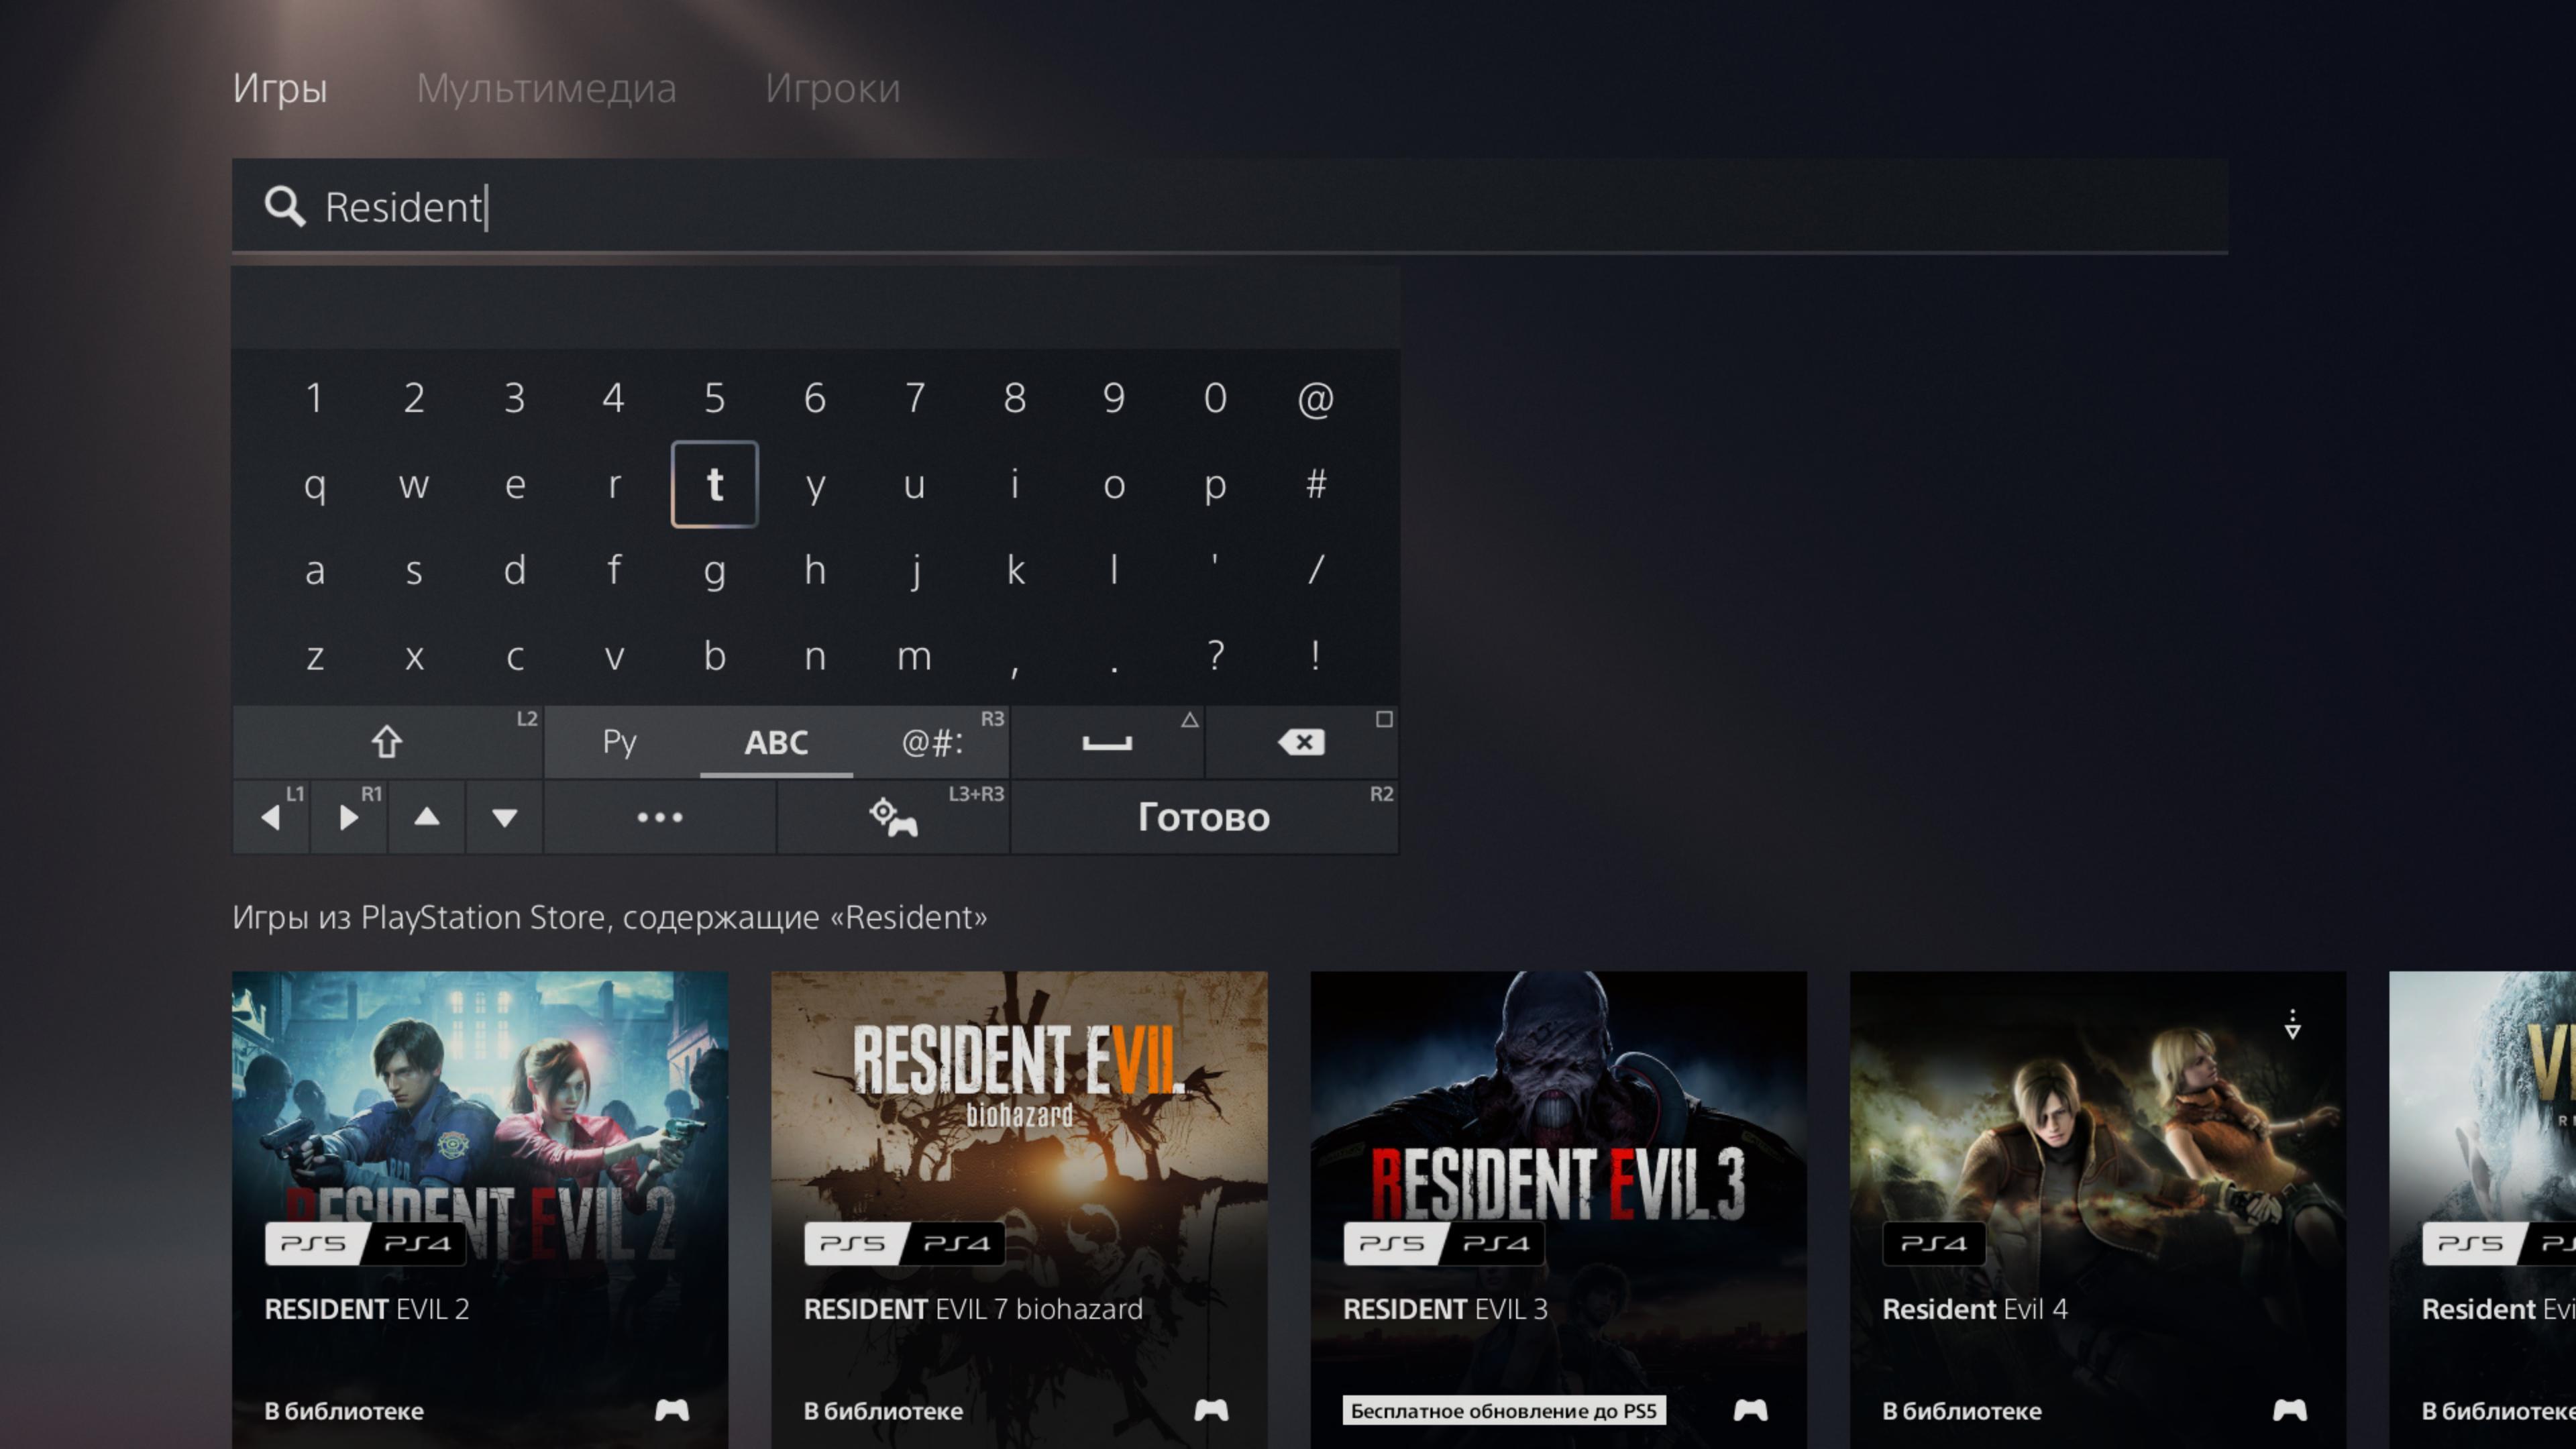Toggle motion sensor controller input
The height and width of the screenshot is (1449, 2576).
(x=893, y=817)
